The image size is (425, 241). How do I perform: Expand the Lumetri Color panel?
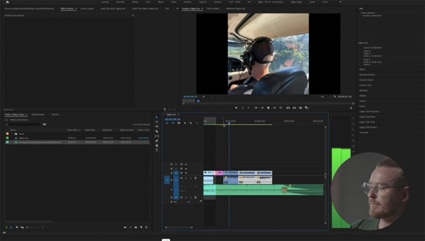click(365, 85)
